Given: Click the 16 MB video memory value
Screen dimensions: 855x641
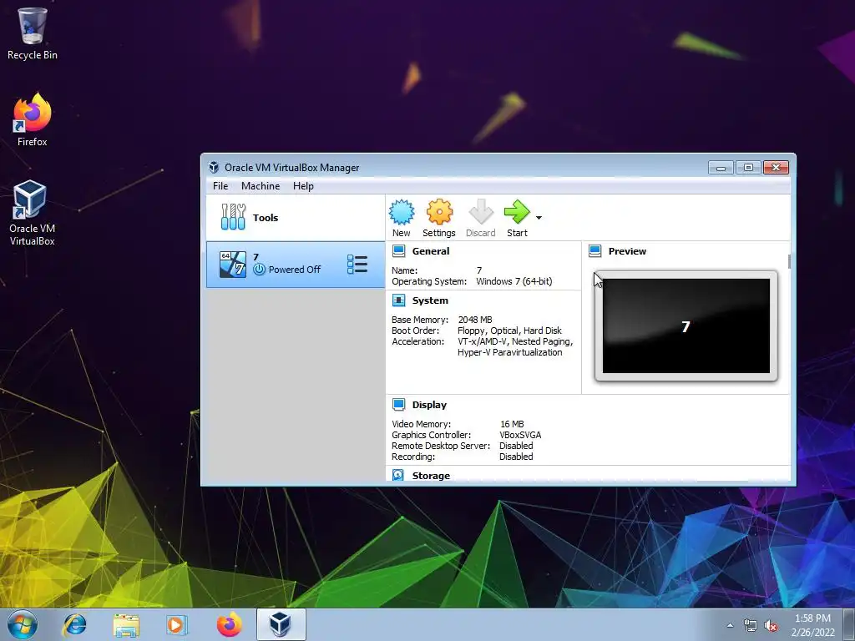Looking at the screenshot, I should coord(512,423).
